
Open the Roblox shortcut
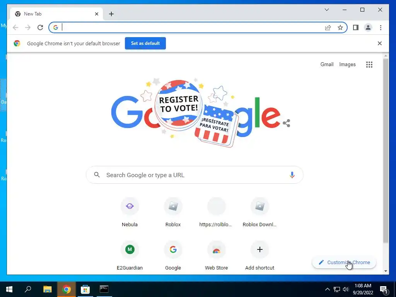click(173, 213)
